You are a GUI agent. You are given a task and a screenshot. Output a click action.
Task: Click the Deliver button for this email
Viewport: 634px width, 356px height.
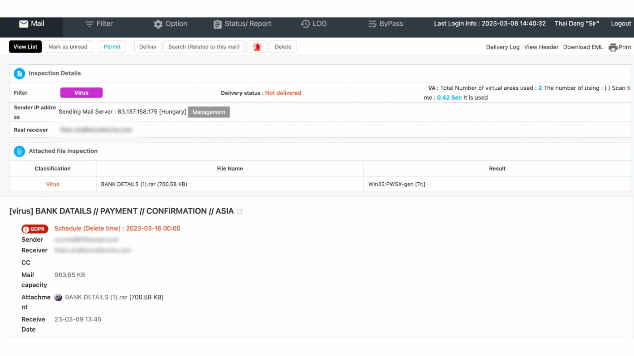coord(148,46)
